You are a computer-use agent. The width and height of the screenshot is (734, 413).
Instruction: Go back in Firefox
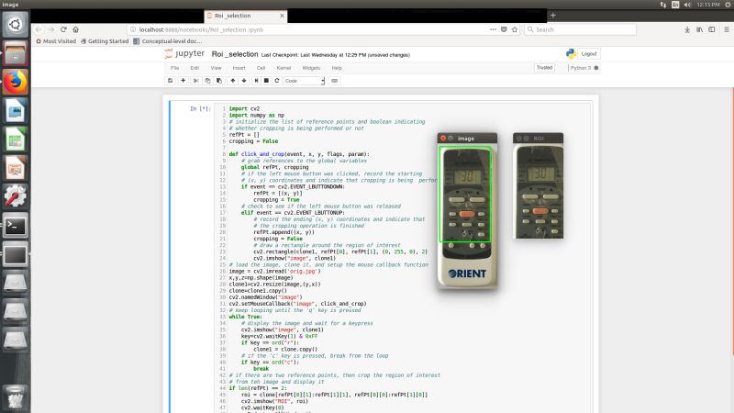(x=39, y=29)
